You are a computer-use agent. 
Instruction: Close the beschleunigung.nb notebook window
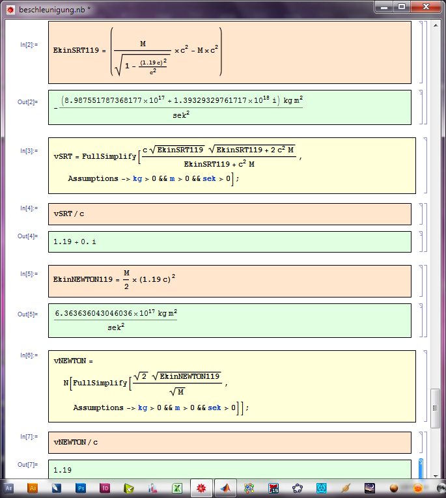(430, 7)
